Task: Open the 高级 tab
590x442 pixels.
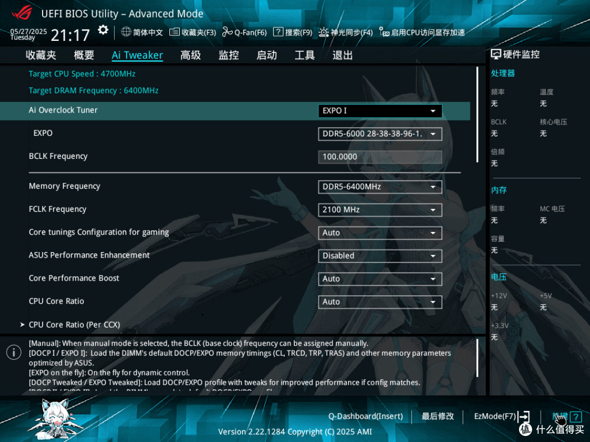Action: pyautogui.click(x=191, y=55)
